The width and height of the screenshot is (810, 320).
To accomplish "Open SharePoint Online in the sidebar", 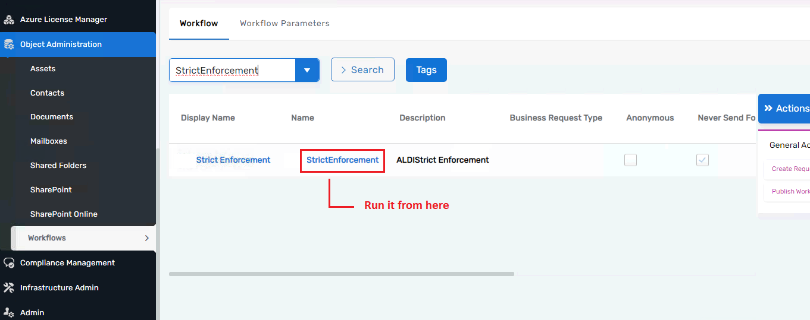I will pos(64,214).
